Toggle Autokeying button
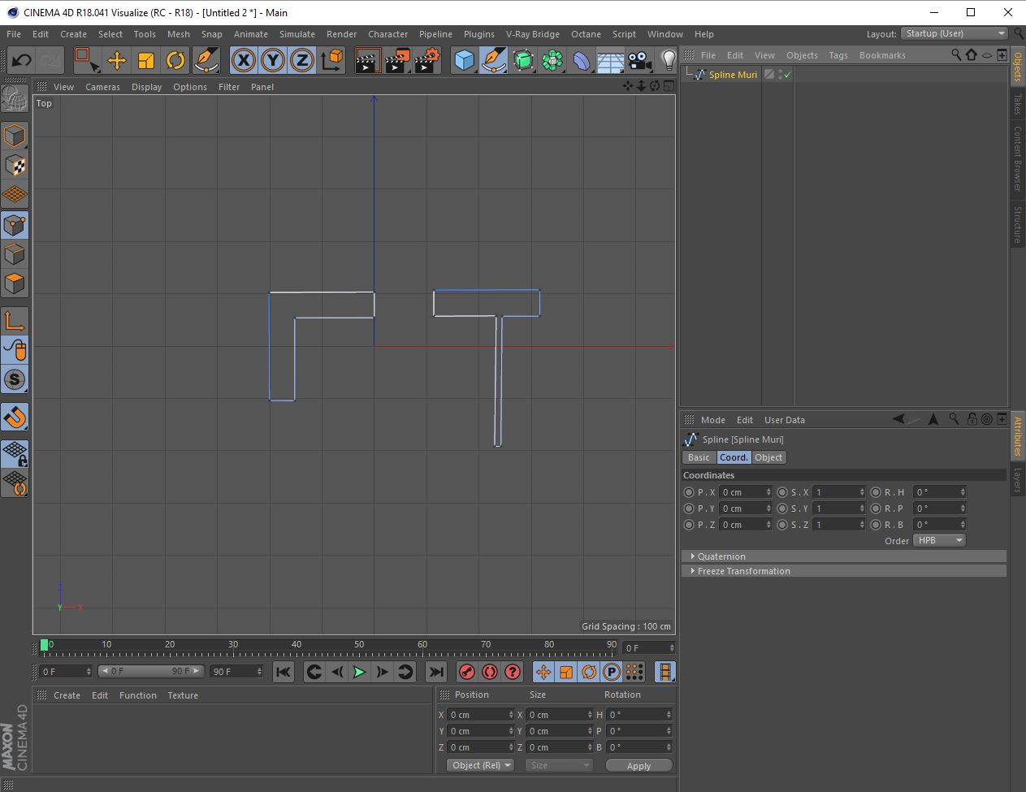 [489, 672]
